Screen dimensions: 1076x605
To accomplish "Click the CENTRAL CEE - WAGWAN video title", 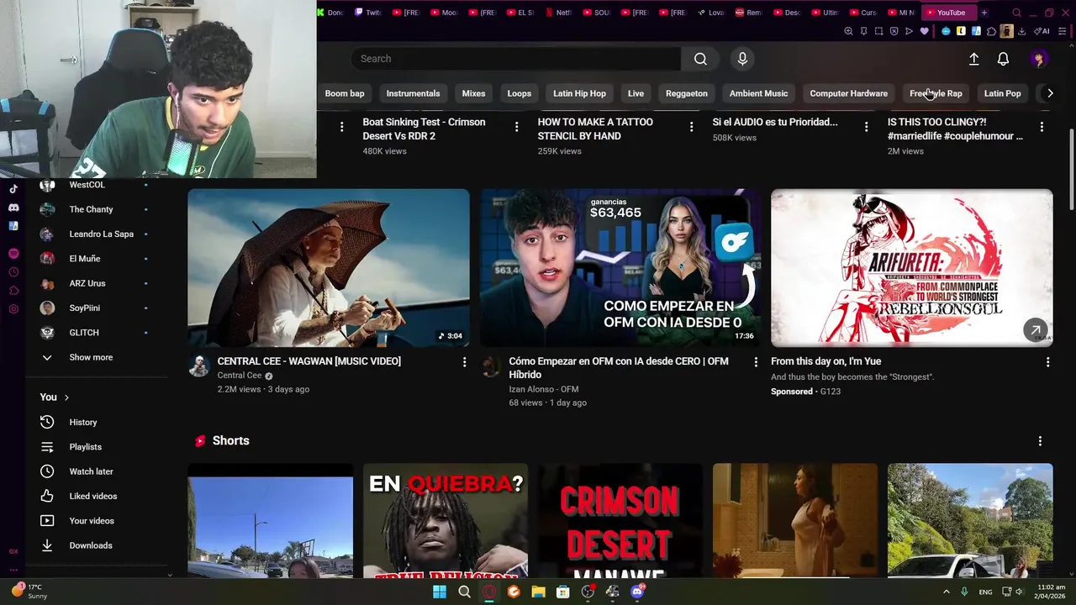I will pyautogui.click(x=309, y=361).
